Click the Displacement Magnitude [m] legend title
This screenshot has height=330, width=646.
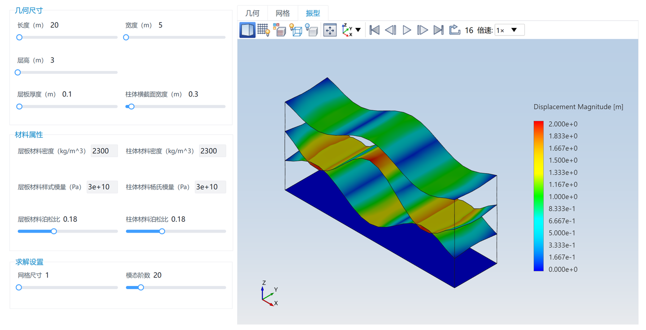[578, 107]
